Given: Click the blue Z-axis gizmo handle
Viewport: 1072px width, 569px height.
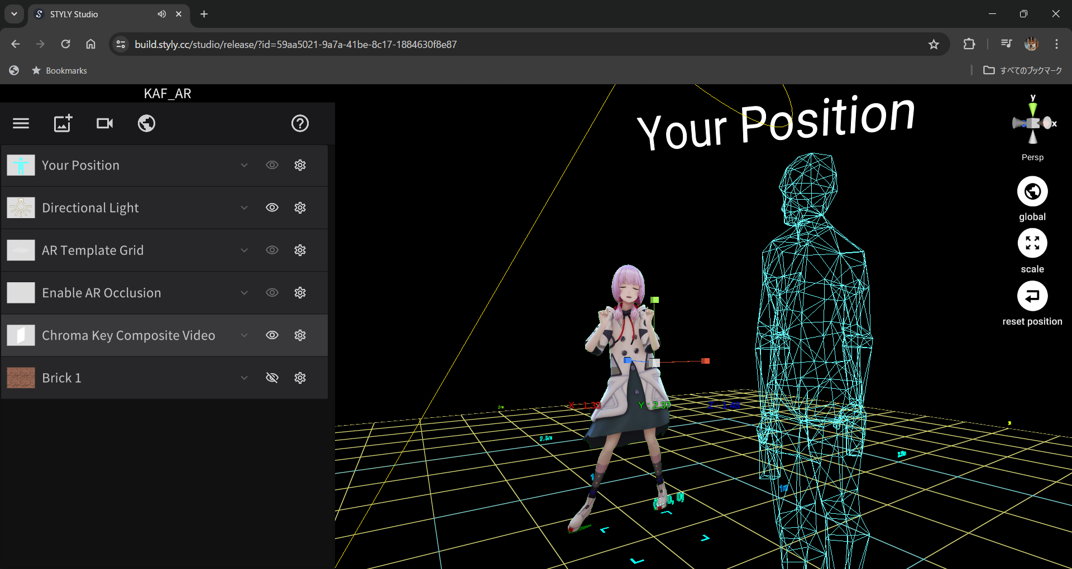Looking at the screenshot, I should 628,360.
